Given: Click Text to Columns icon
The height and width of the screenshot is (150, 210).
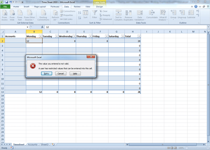Looking at the screenshot, I should [118, 15].
